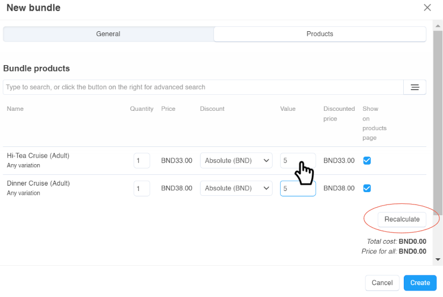This screenshot has height=297, width=443.
Task: Uncheck show on products page for Dinner Cruise
Action: [367, 188]
